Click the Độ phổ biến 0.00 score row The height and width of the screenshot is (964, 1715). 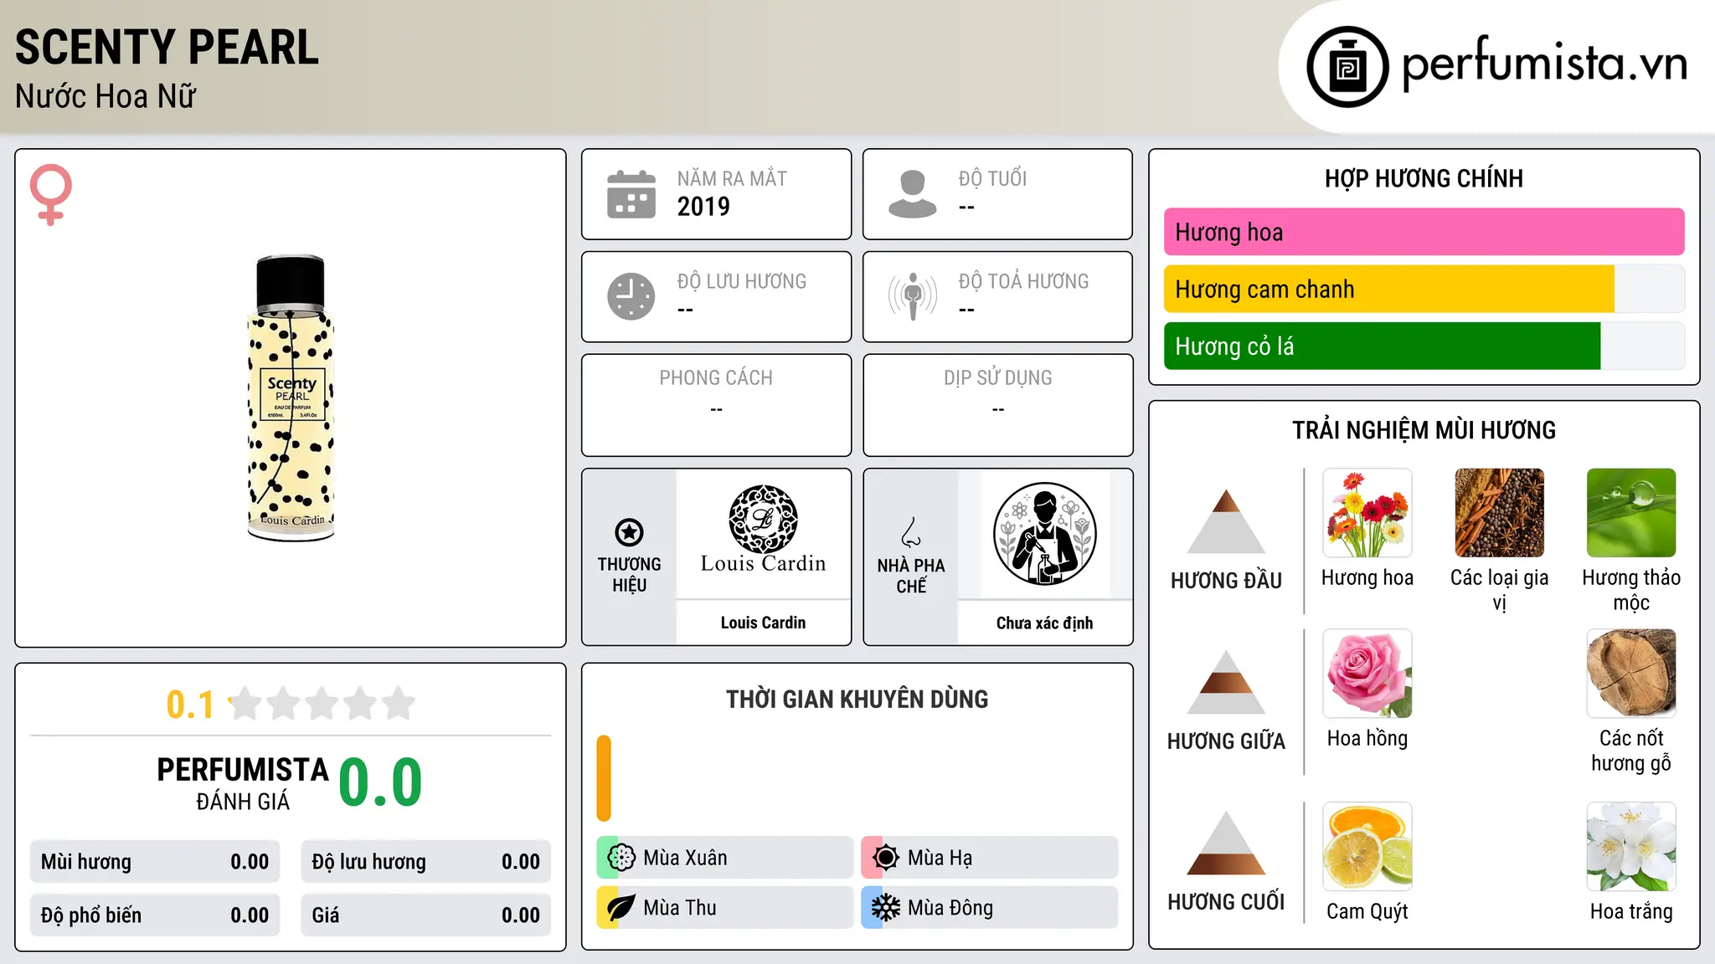tap(155, 915)
